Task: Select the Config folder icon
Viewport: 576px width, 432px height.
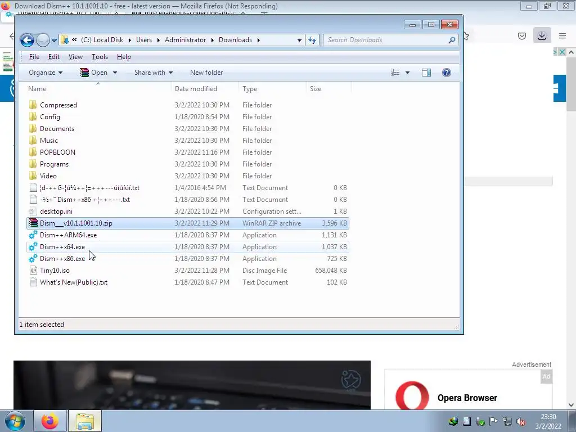Action: [33, 117]
